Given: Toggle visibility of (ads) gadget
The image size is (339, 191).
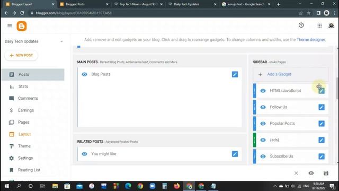Looking at the screenshot, I should point(263,140).
